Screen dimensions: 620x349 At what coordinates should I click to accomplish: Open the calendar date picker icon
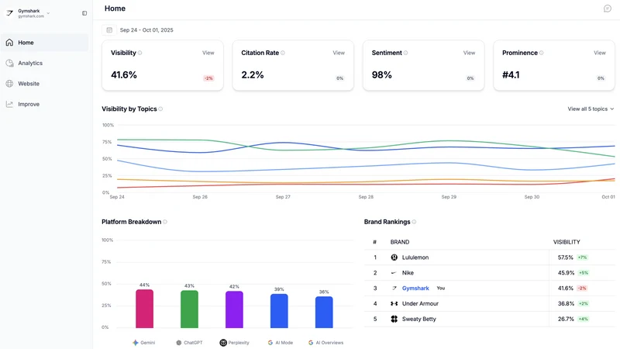click(x=109, y=30)
